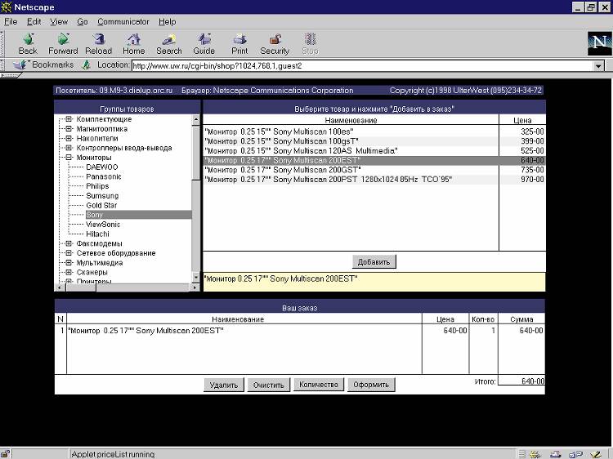Collapse the Мониторы tree group
The width and height of the screenshot is (613, 459).
point(69,158)
